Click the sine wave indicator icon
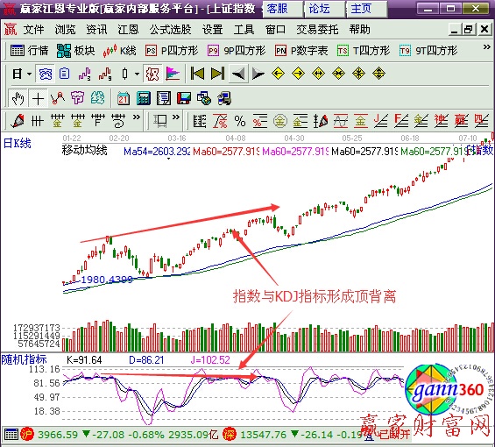 click(341, 121)
